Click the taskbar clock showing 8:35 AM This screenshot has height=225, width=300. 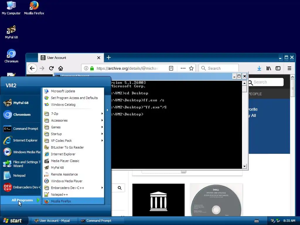coord(289,221)
